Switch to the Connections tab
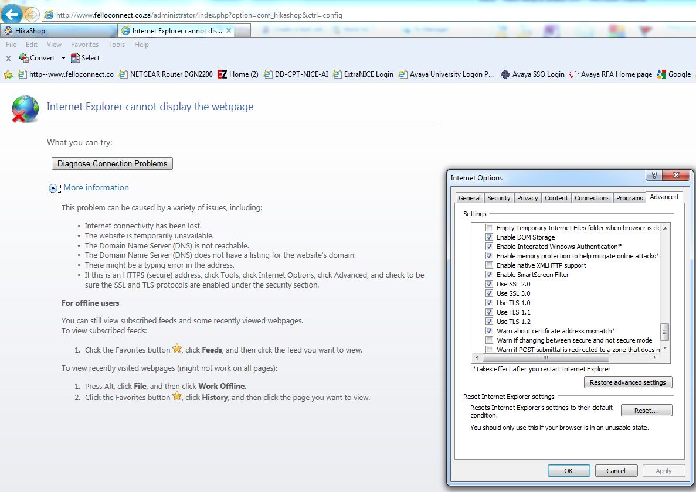This screenshot has width=696, height=492. click(592, 198)
